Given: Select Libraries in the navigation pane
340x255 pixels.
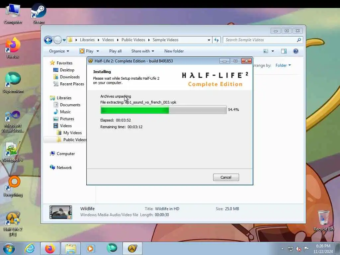Looking at the screenshot, I should pyautogui.click(x=61, y=98).
